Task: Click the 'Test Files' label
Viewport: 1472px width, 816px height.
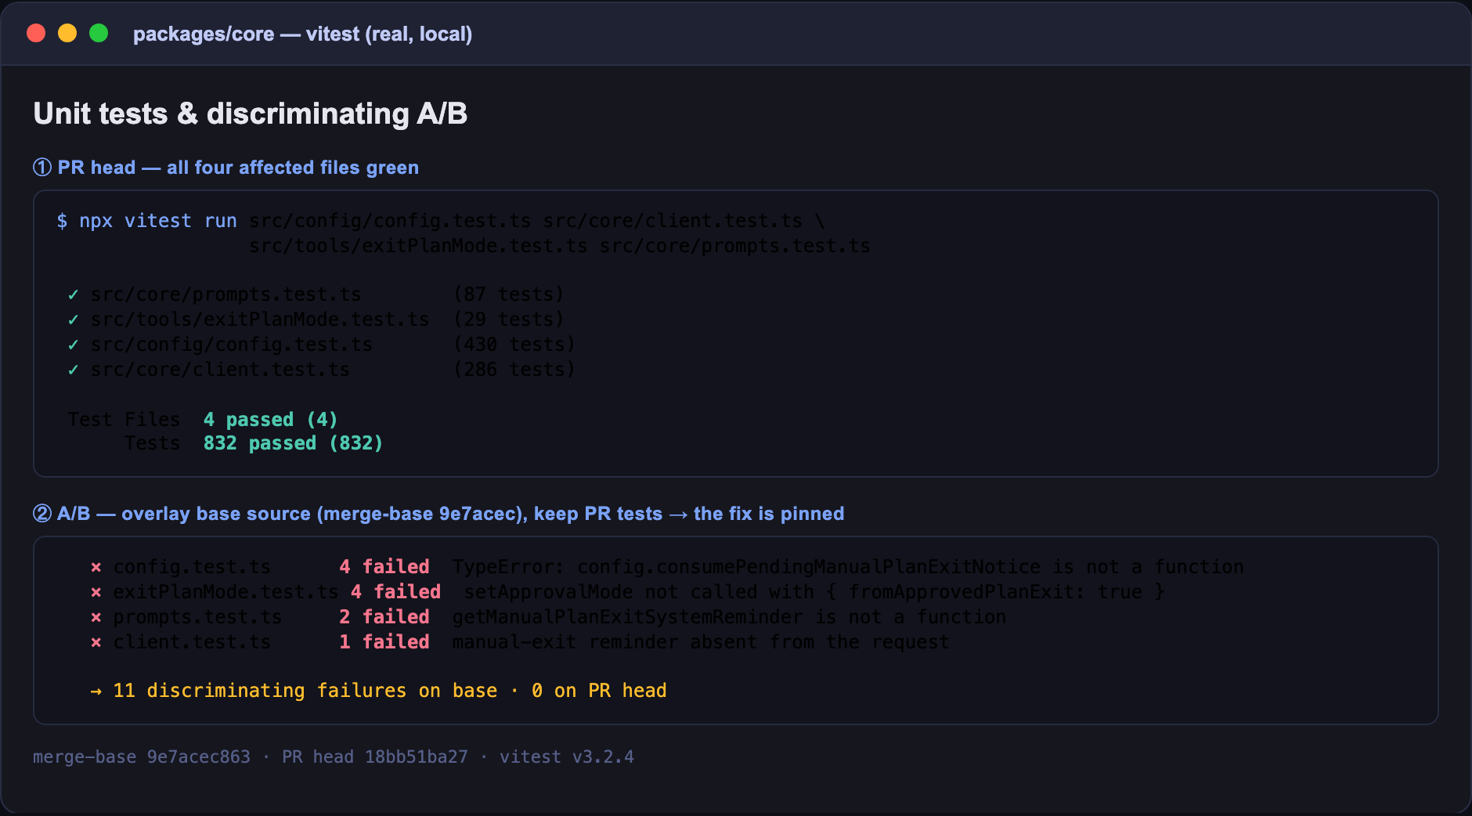Action: click(124, 421)
